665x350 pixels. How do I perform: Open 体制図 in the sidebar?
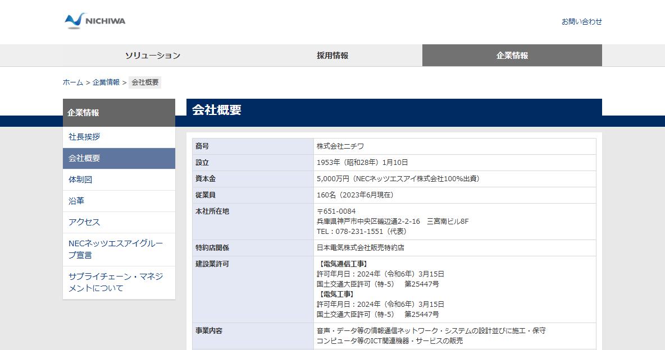coord(119,179)
